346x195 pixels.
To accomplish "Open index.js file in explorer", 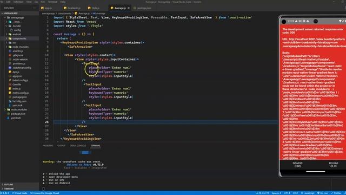I will point(16,89).
